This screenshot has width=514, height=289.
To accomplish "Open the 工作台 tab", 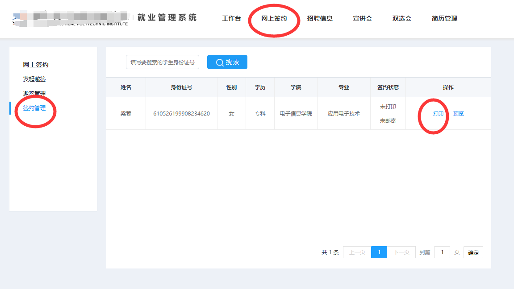I will pos(231,18).
